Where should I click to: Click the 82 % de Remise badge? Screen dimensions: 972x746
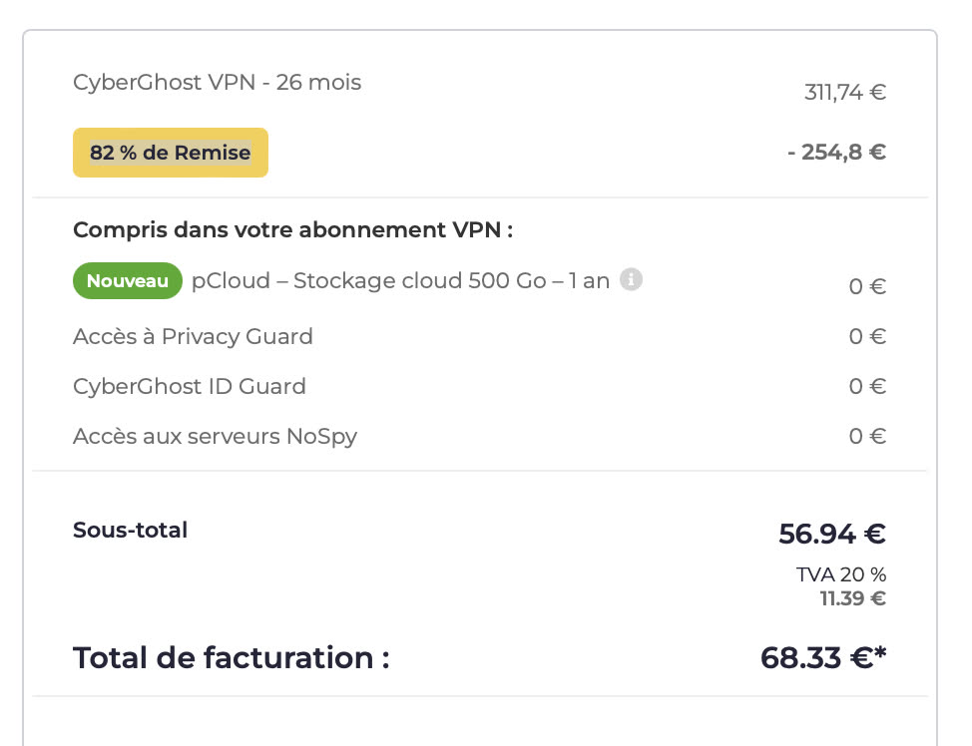click(x=171, y=153)
